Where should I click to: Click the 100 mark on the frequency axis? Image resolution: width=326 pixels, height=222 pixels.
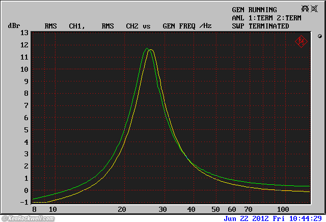(282, 210)
